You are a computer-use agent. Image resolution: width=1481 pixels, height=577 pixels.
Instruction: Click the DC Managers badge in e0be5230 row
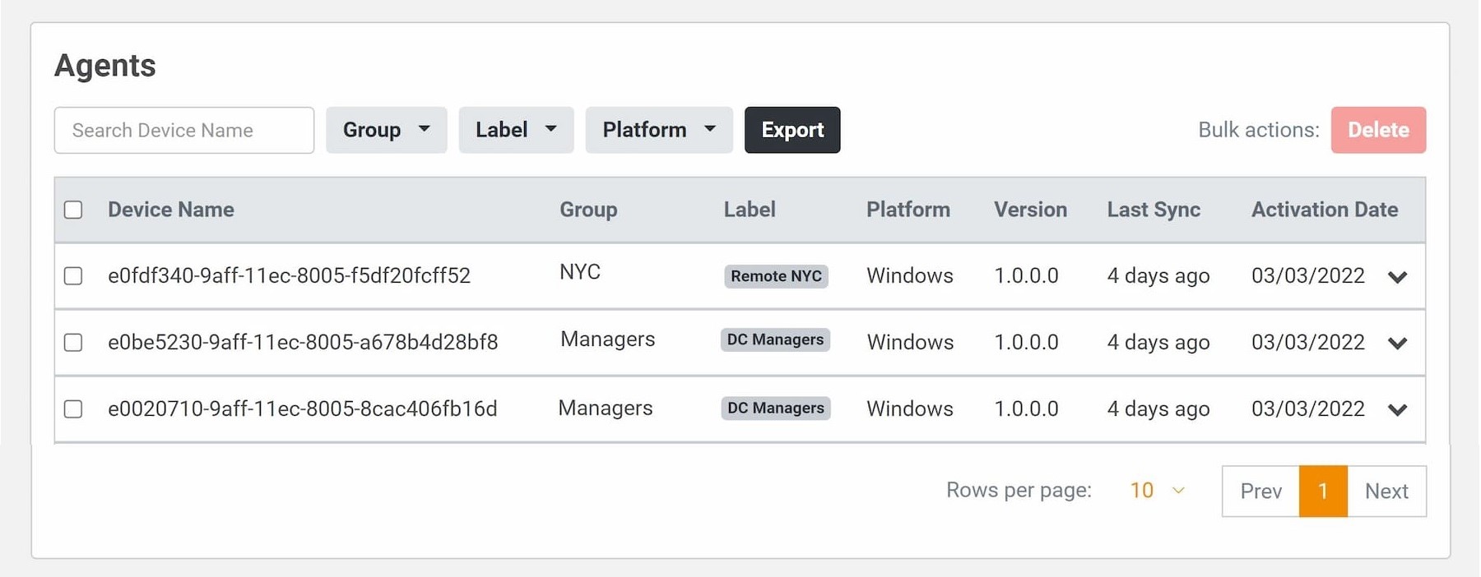[x=775, y=339]
